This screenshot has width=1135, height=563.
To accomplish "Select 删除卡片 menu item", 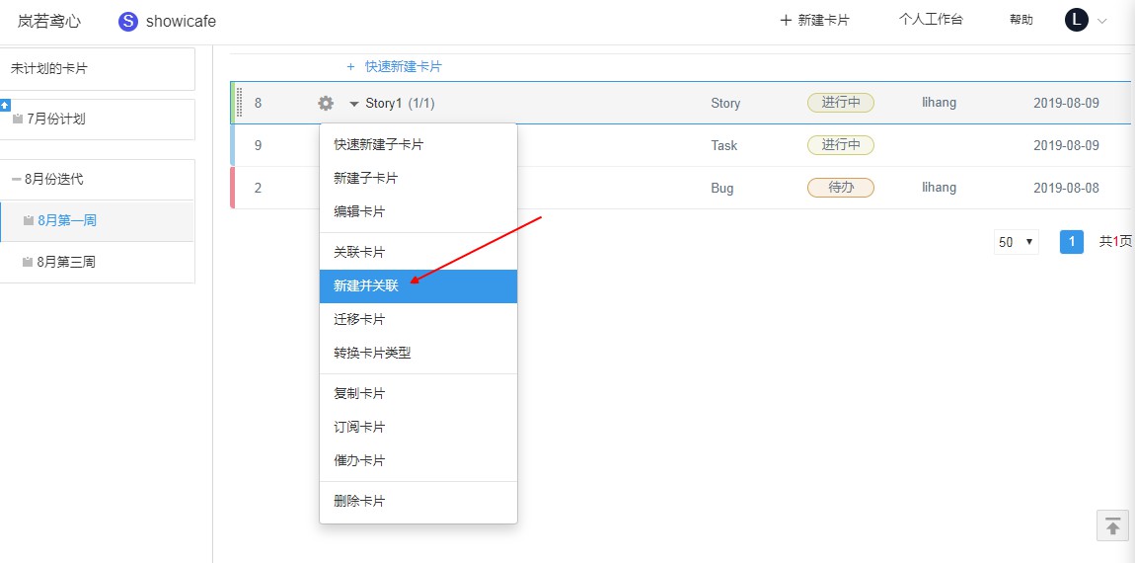I will pos(418,502).
